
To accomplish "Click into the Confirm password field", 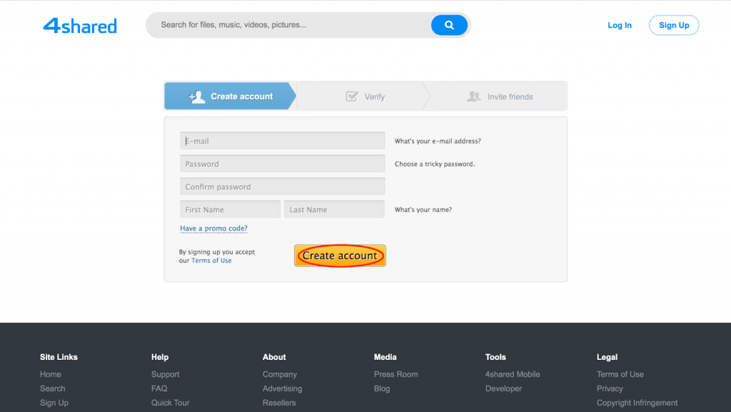I will (x=283, y=186).
